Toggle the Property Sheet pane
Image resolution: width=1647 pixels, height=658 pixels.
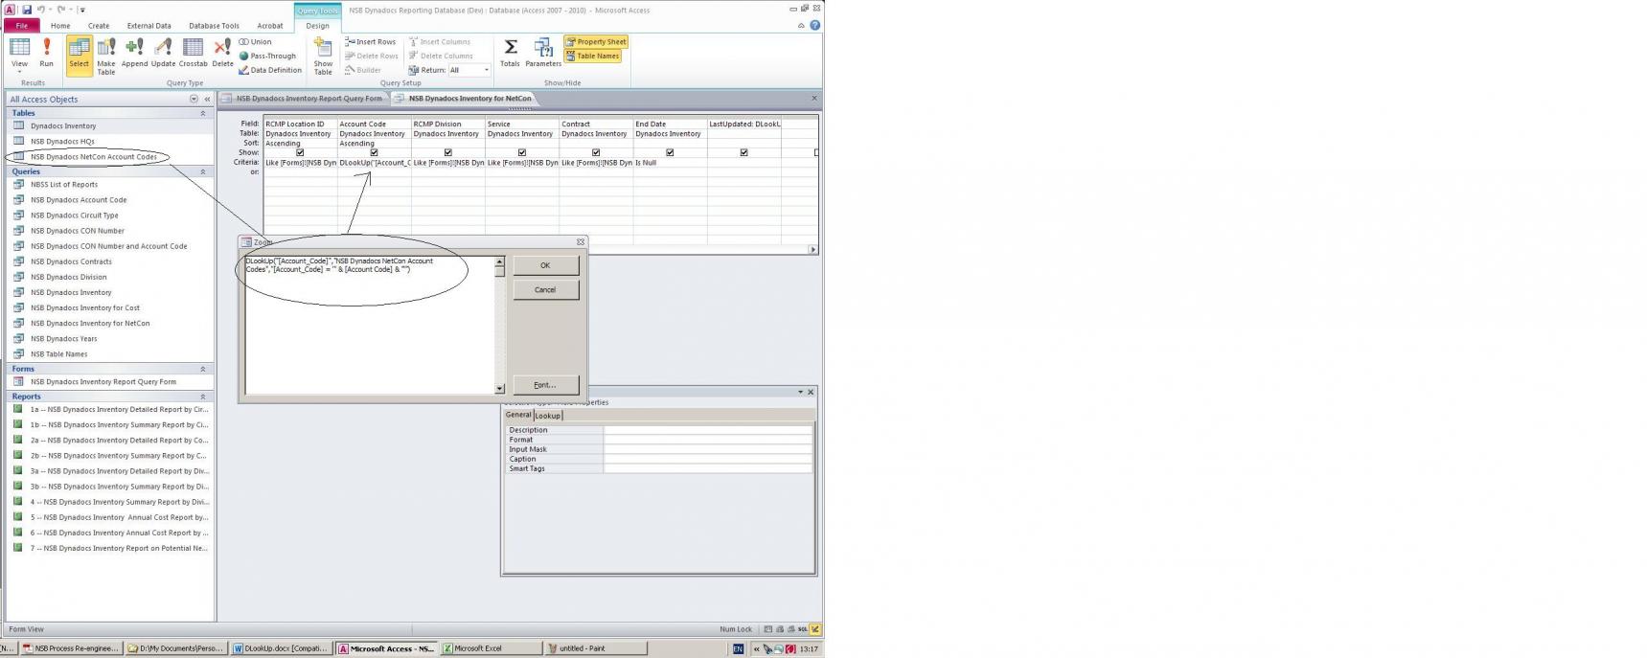596,42
